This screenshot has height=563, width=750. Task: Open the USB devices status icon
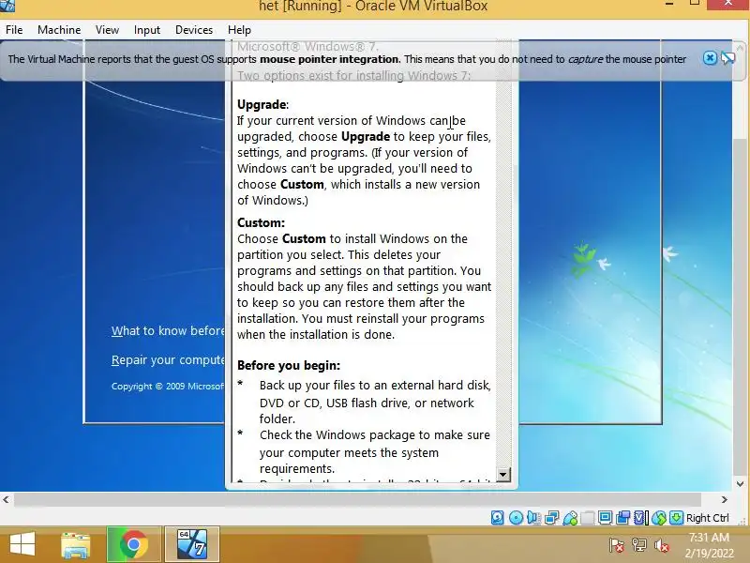click(x=570, y=518)
